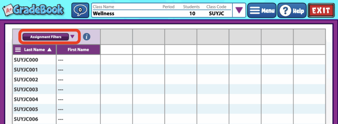Click the SUYJC class code value
The image size is (338, 124).
click(217, 14)
